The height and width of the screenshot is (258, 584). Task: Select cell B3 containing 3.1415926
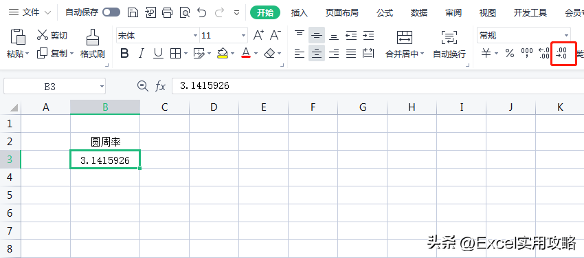tap(105, 160)
